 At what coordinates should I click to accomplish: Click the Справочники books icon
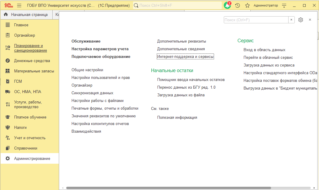coord(7,148)
